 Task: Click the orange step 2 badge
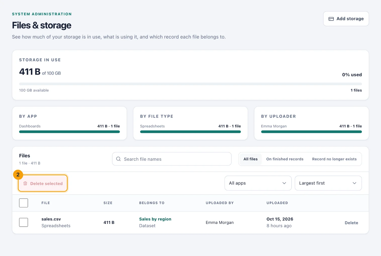pos(18,175)
